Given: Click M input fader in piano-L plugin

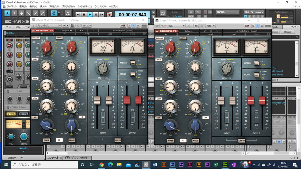Looking at the screenshot, I should [x=97, y=100].
